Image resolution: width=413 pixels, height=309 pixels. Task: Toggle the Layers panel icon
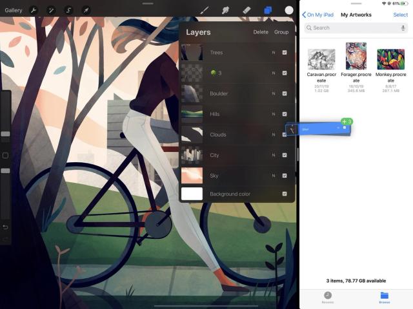(268, 10)
